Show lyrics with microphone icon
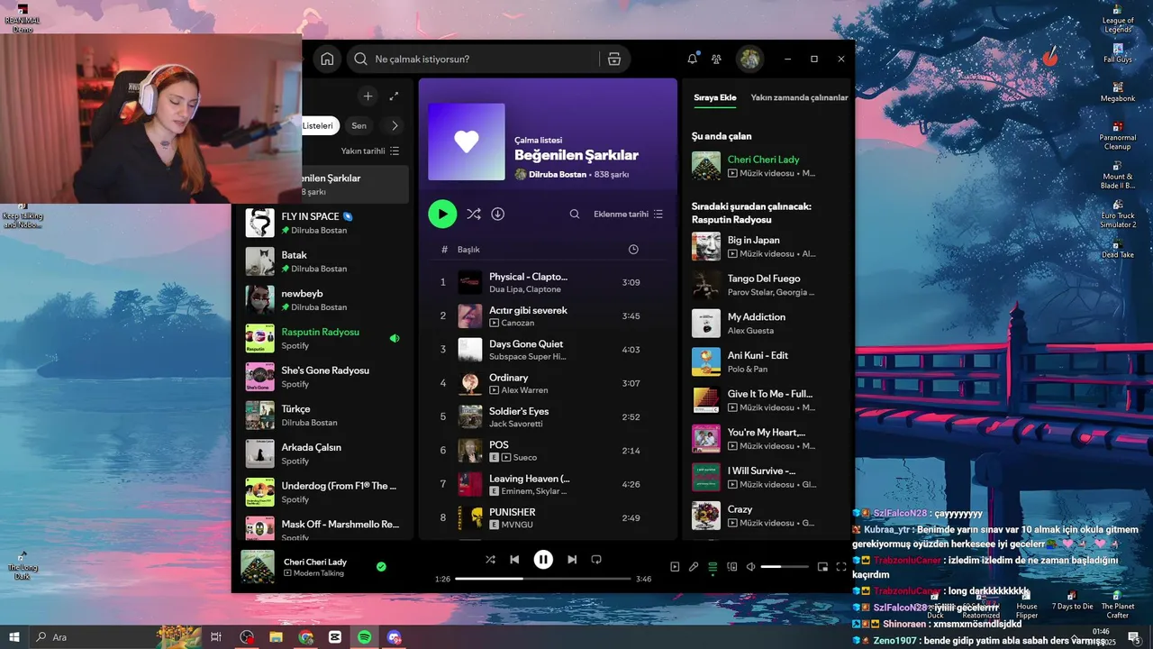 [694, 567]
